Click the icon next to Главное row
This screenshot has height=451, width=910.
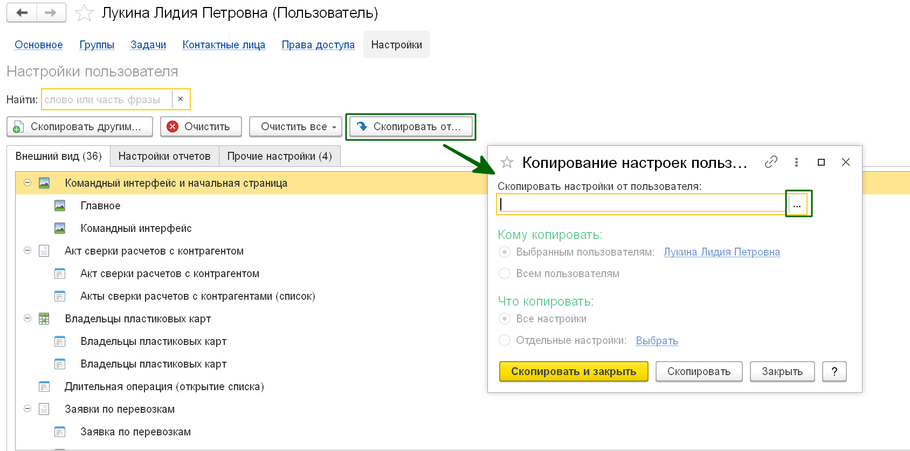click(x=60, y=206)
